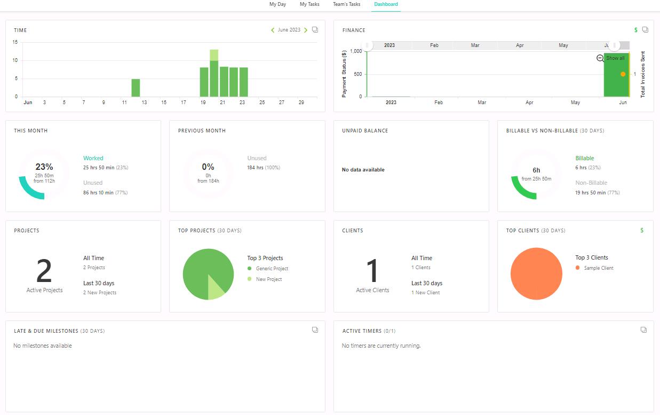The height and width of the screenshot is (415, 660).
Task: Toggle Generic Project legend item
Action: tap(272, 269)
